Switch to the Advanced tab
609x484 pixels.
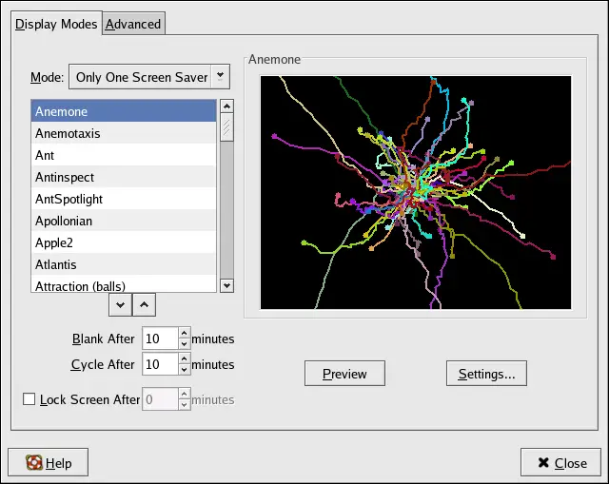(133, 24)
